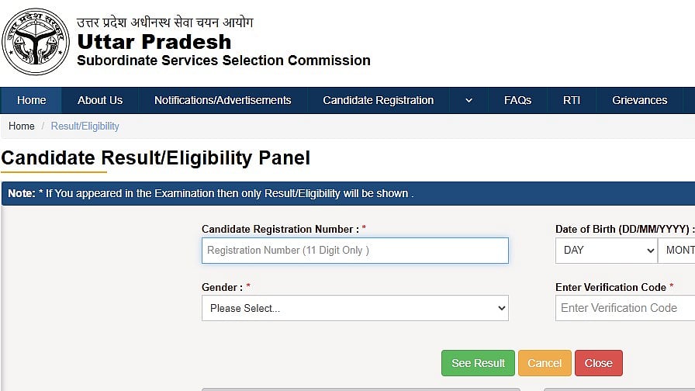Viewport: 695px width, 391px height.
Task: Focus the Registration Number input field
Action: pos(354,251)
